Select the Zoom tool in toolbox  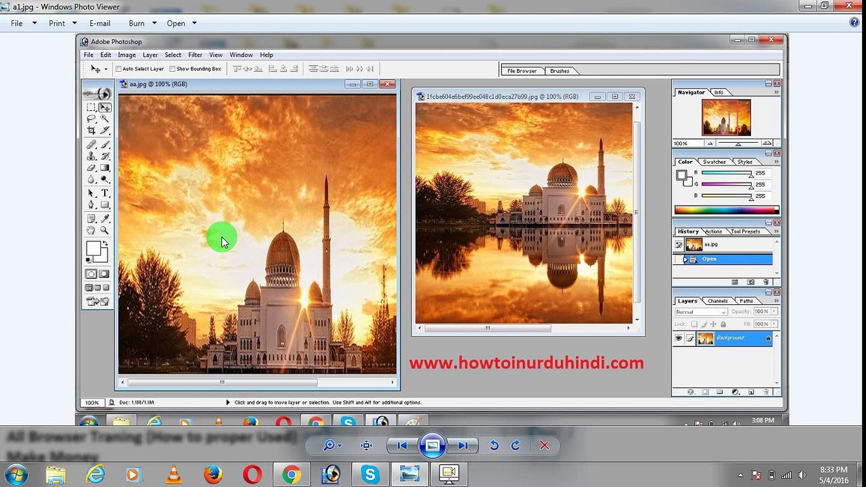[105, 230]
